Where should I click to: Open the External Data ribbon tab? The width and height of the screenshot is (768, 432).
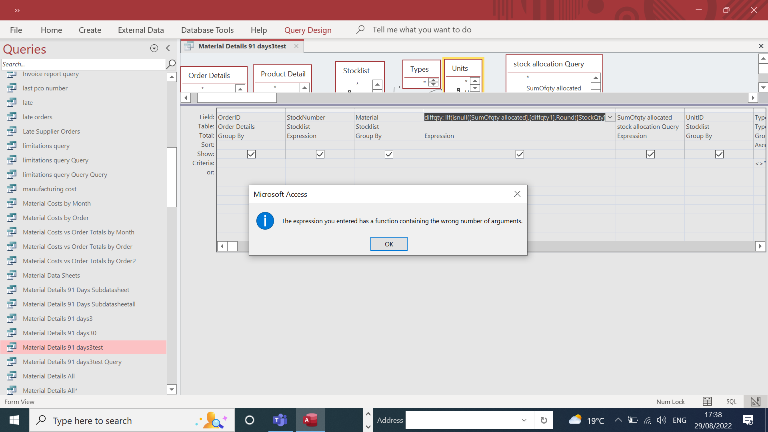(x=141, y=30)
